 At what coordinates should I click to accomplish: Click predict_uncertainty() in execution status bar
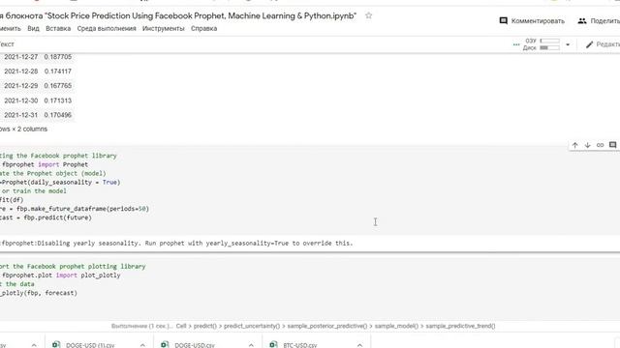click(x=252, y=326)
